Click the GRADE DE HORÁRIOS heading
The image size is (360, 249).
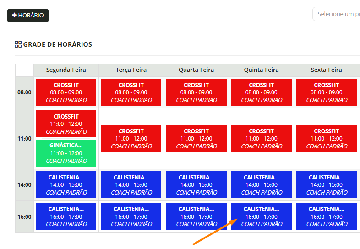pyautogui.click(x=58, y=44)
